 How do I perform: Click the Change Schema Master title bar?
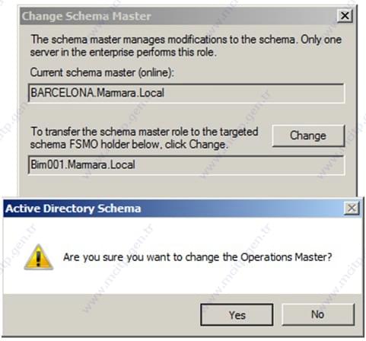177,16
